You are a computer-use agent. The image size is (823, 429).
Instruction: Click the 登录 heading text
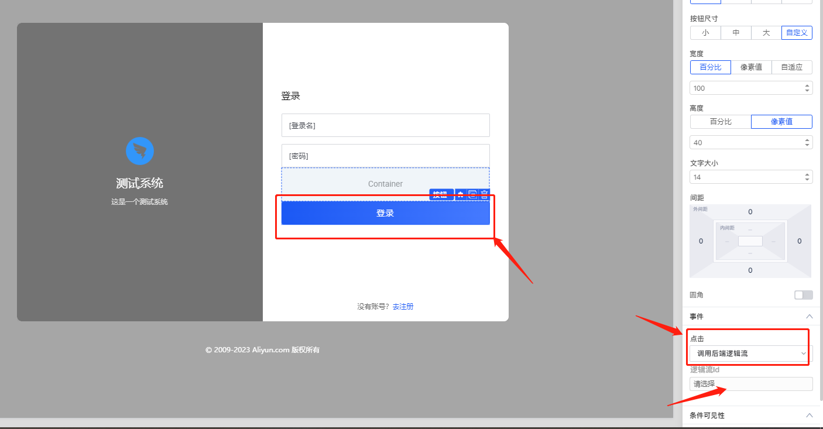click(290, 96)
